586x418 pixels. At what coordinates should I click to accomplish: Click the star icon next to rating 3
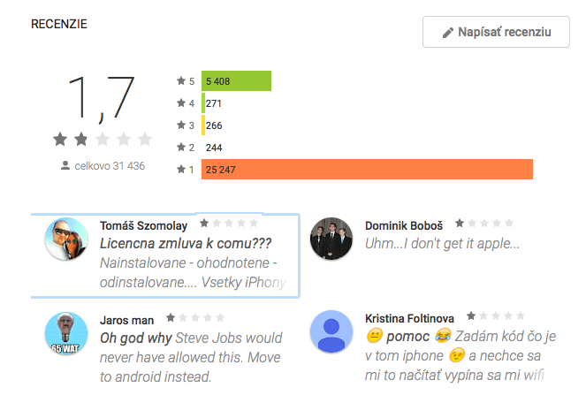click(x=181, y=125)
